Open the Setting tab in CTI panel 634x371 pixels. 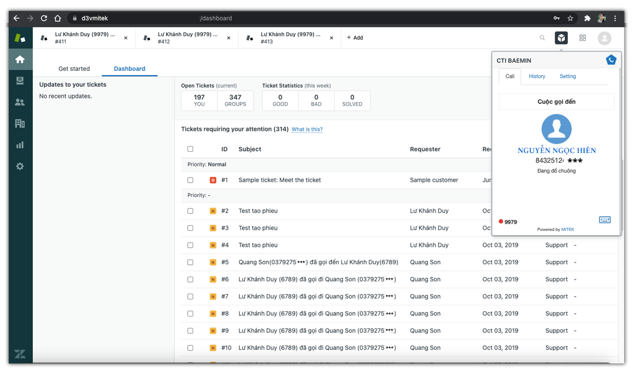(x=568, y=76)
